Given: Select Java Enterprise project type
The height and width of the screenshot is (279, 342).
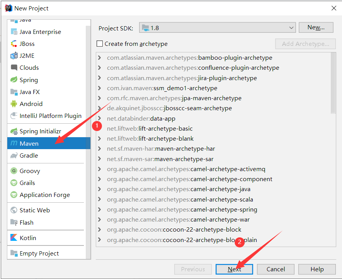Looking at the screenshot, I should click(x=47, y=32).
